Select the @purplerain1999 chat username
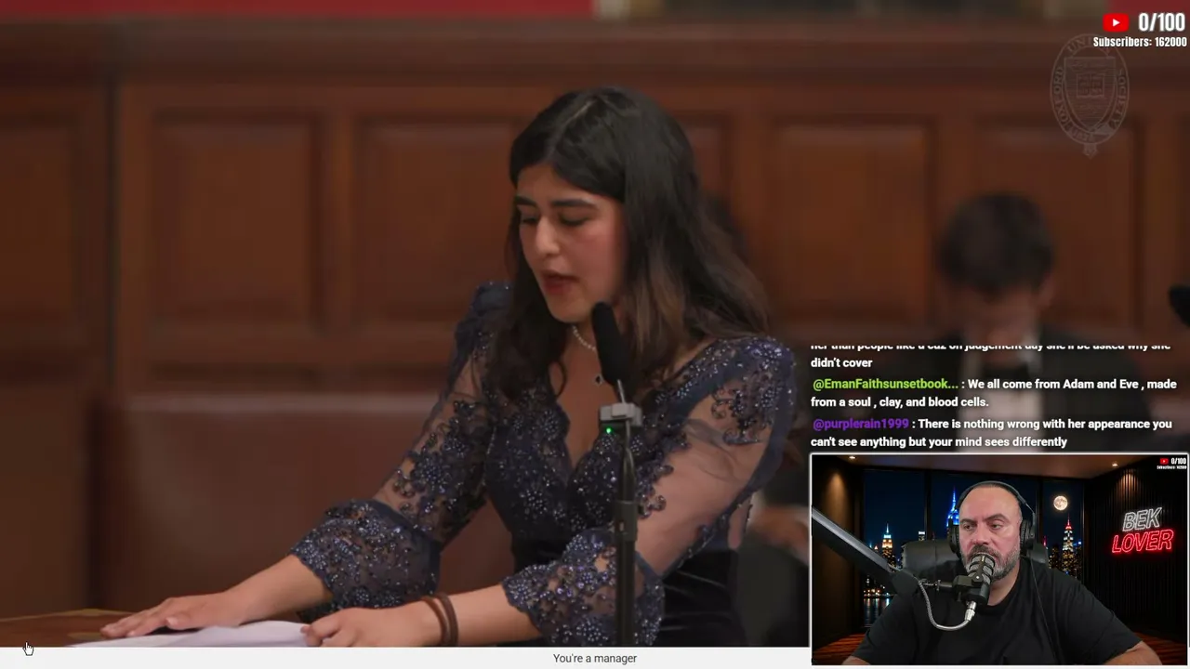The height and width of the screenshot is (669, 1190). point(861,424)
